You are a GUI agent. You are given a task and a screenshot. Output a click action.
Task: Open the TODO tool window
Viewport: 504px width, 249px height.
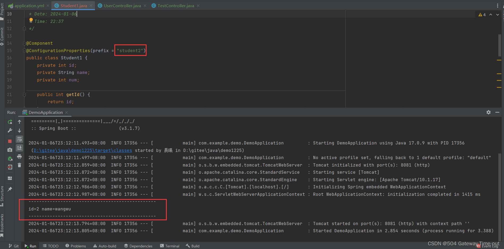coord(51,246)
